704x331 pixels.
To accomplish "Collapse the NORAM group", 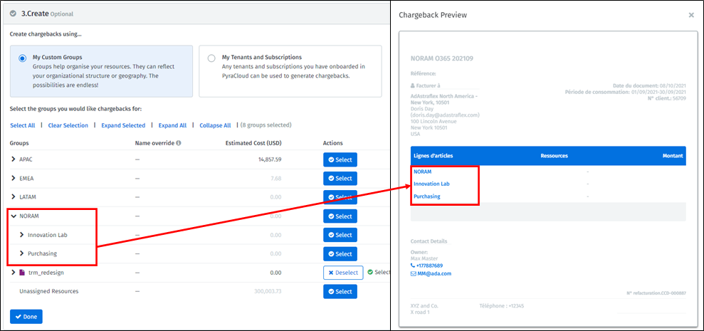I will (x=13, y=216).
